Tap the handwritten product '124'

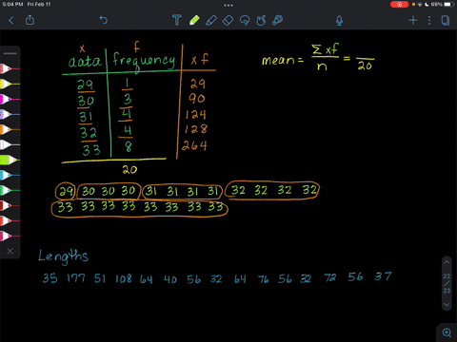196,114
